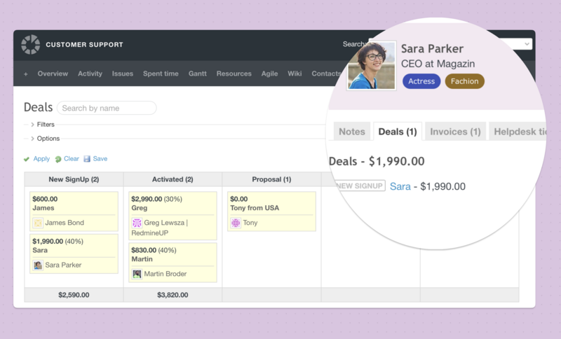Viewport: 561px width, 339px height.
Task: Click Martin Broder's avatar icon
Action: (x=137, y=272)
